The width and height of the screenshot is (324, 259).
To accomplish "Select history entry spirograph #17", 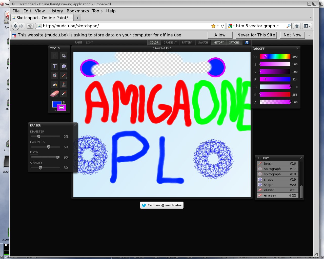I will tap(277, 169).
